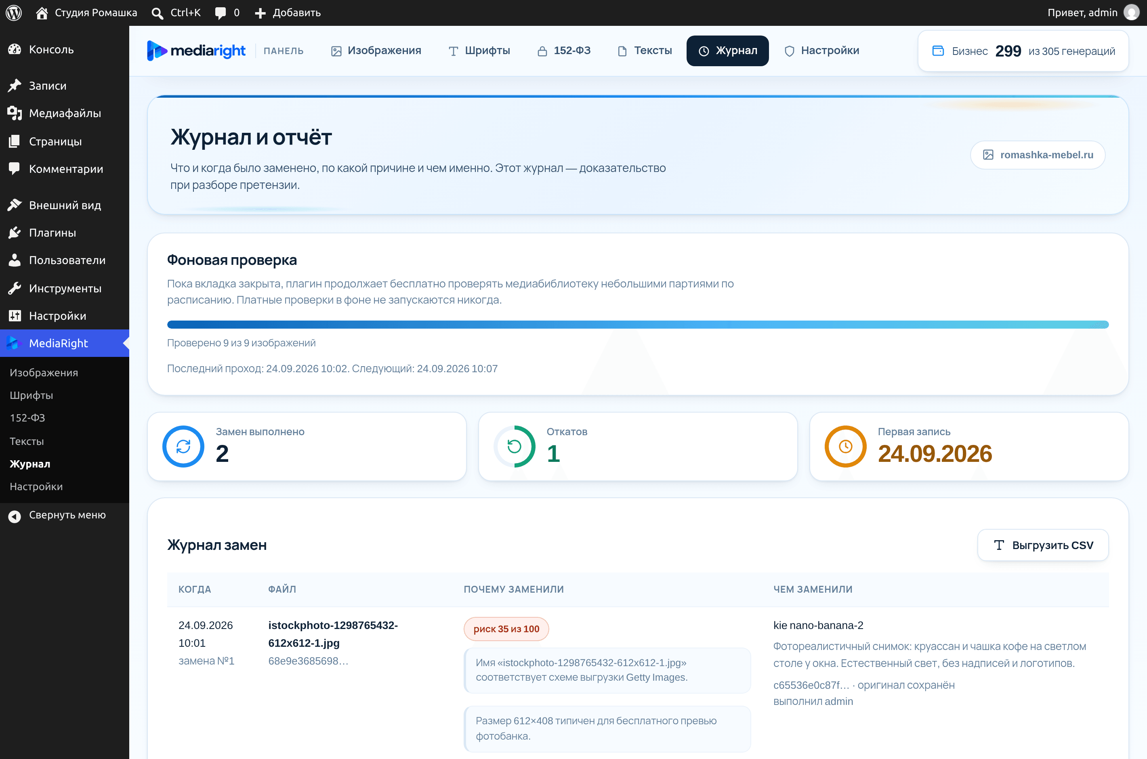Click the Консоль dashboard icon in sidebar
The image size is (1147, 759).
point(15,49)
